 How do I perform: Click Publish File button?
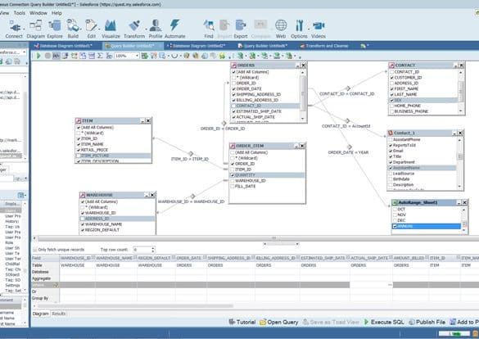point(427,322)
